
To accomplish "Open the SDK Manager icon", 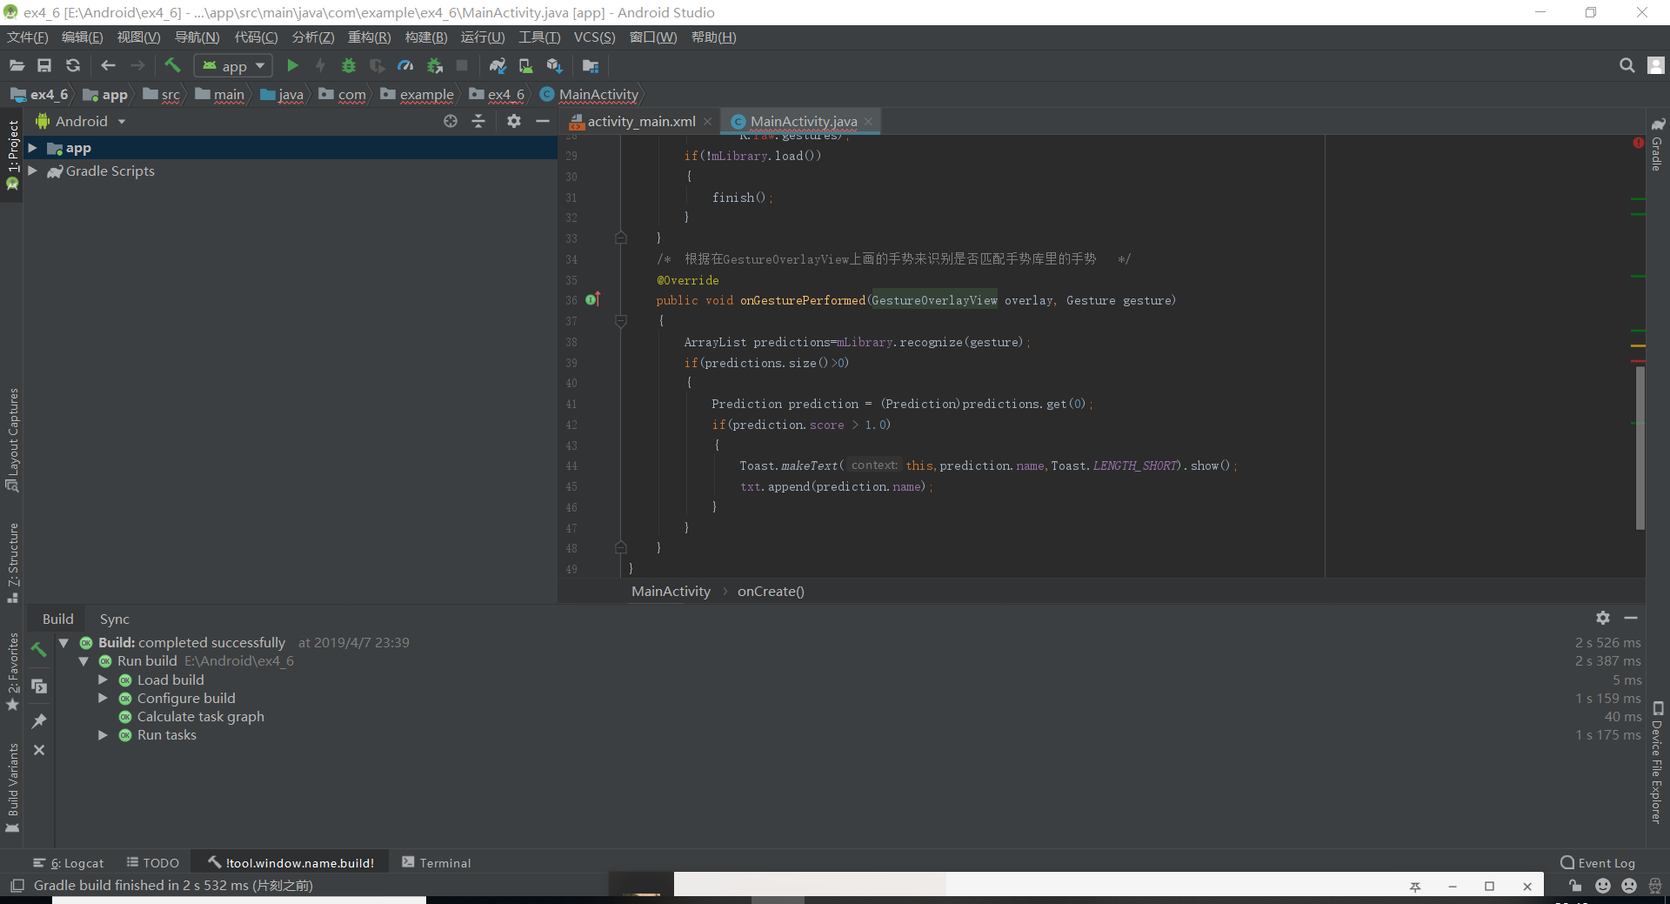I will [x=554, y=65].
